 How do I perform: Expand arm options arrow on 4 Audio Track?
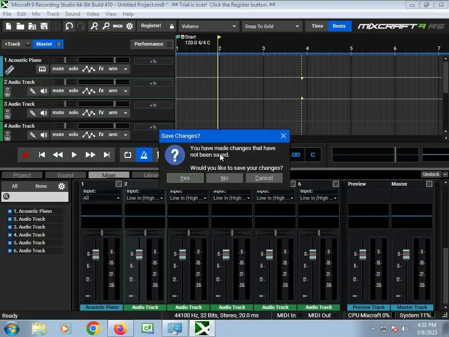tap(125, 135)
